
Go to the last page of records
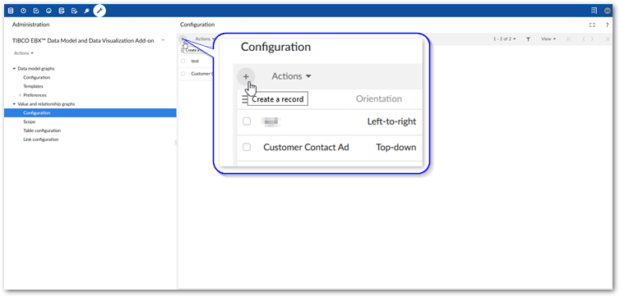608,39
